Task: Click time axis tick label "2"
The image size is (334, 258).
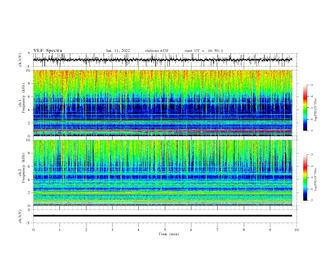Action: (86, 230)
